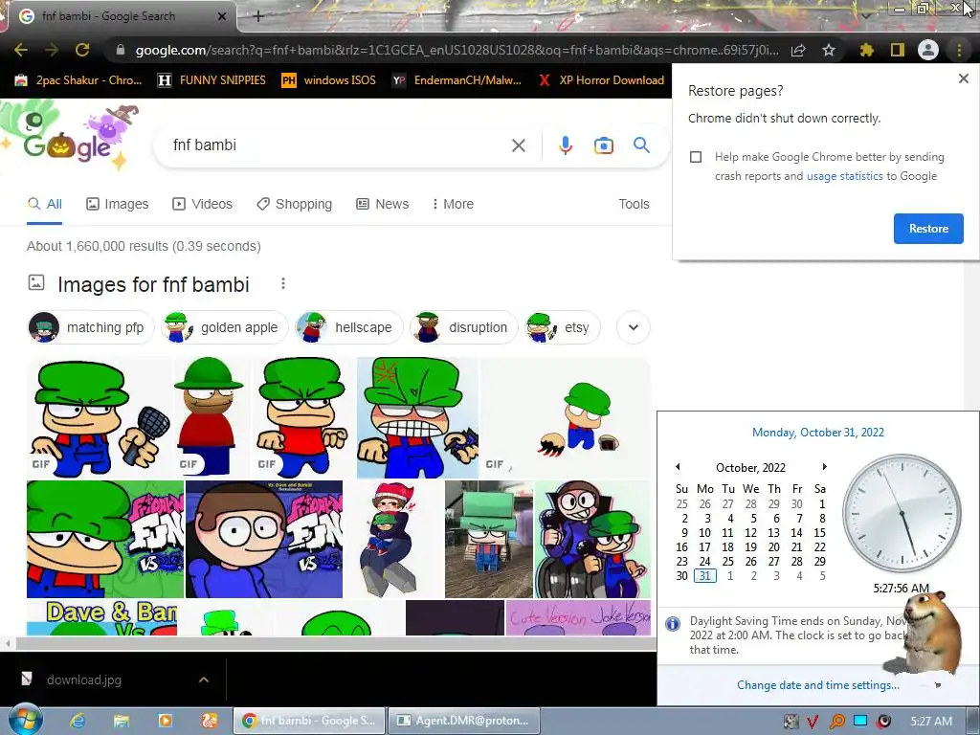
Task: Open the XP Horror Download bookmark
Action: coord(601,80)
